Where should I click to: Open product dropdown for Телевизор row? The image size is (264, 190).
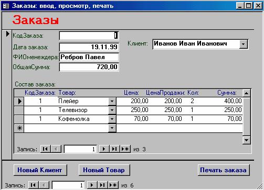112,110
